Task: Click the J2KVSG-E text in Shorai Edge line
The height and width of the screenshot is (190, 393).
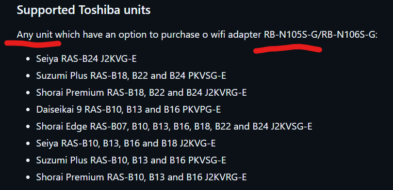Action: click(x=292, y=126)
